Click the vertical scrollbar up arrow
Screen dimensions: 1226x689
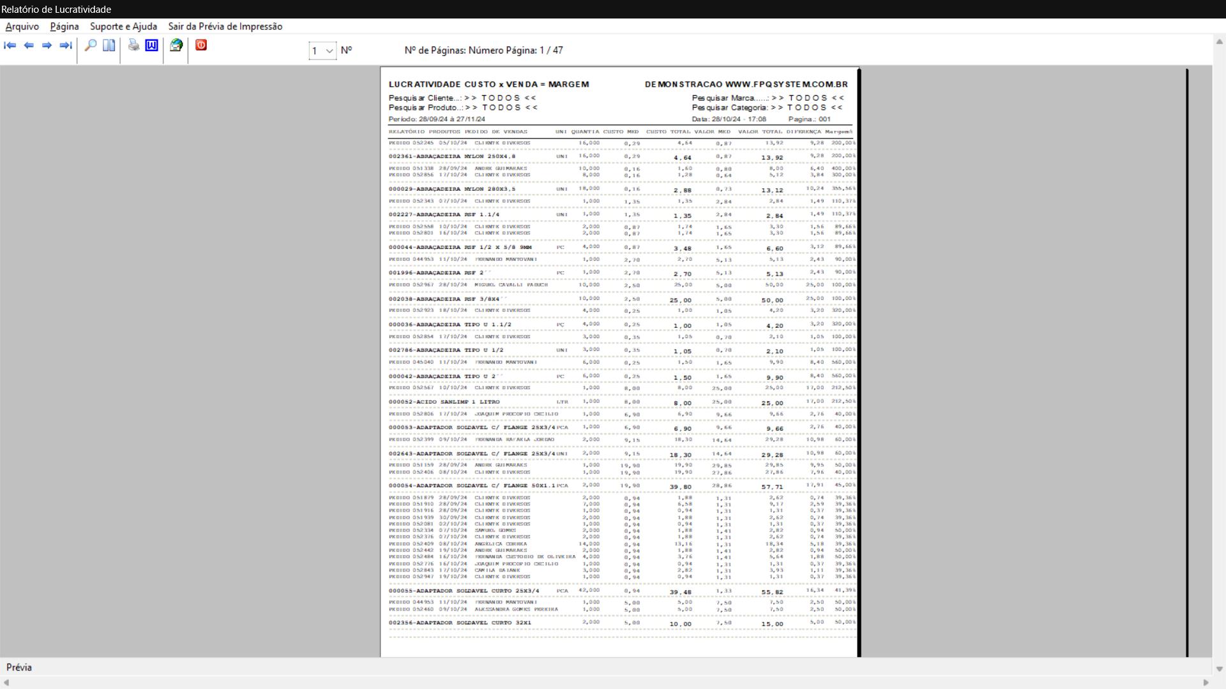tap(1219, 42)
